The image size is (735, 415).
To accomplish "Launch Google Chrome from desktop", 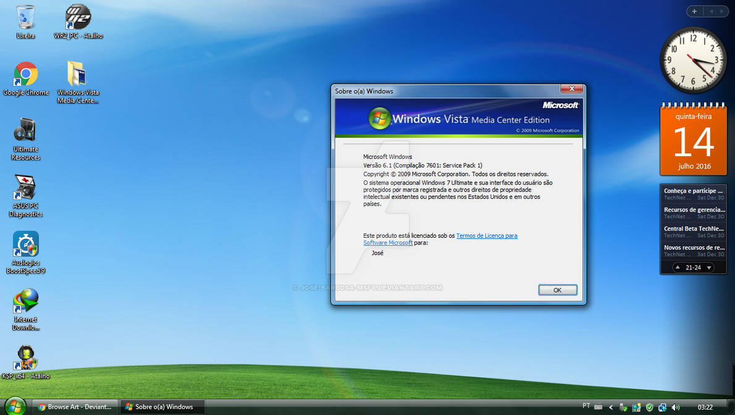I will pyautogui.click(x=26, y=79).
